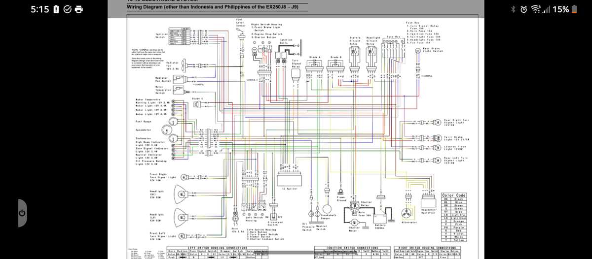Tap the Diode A label
This screenshot has height=259, width=592.
[315, 57]
